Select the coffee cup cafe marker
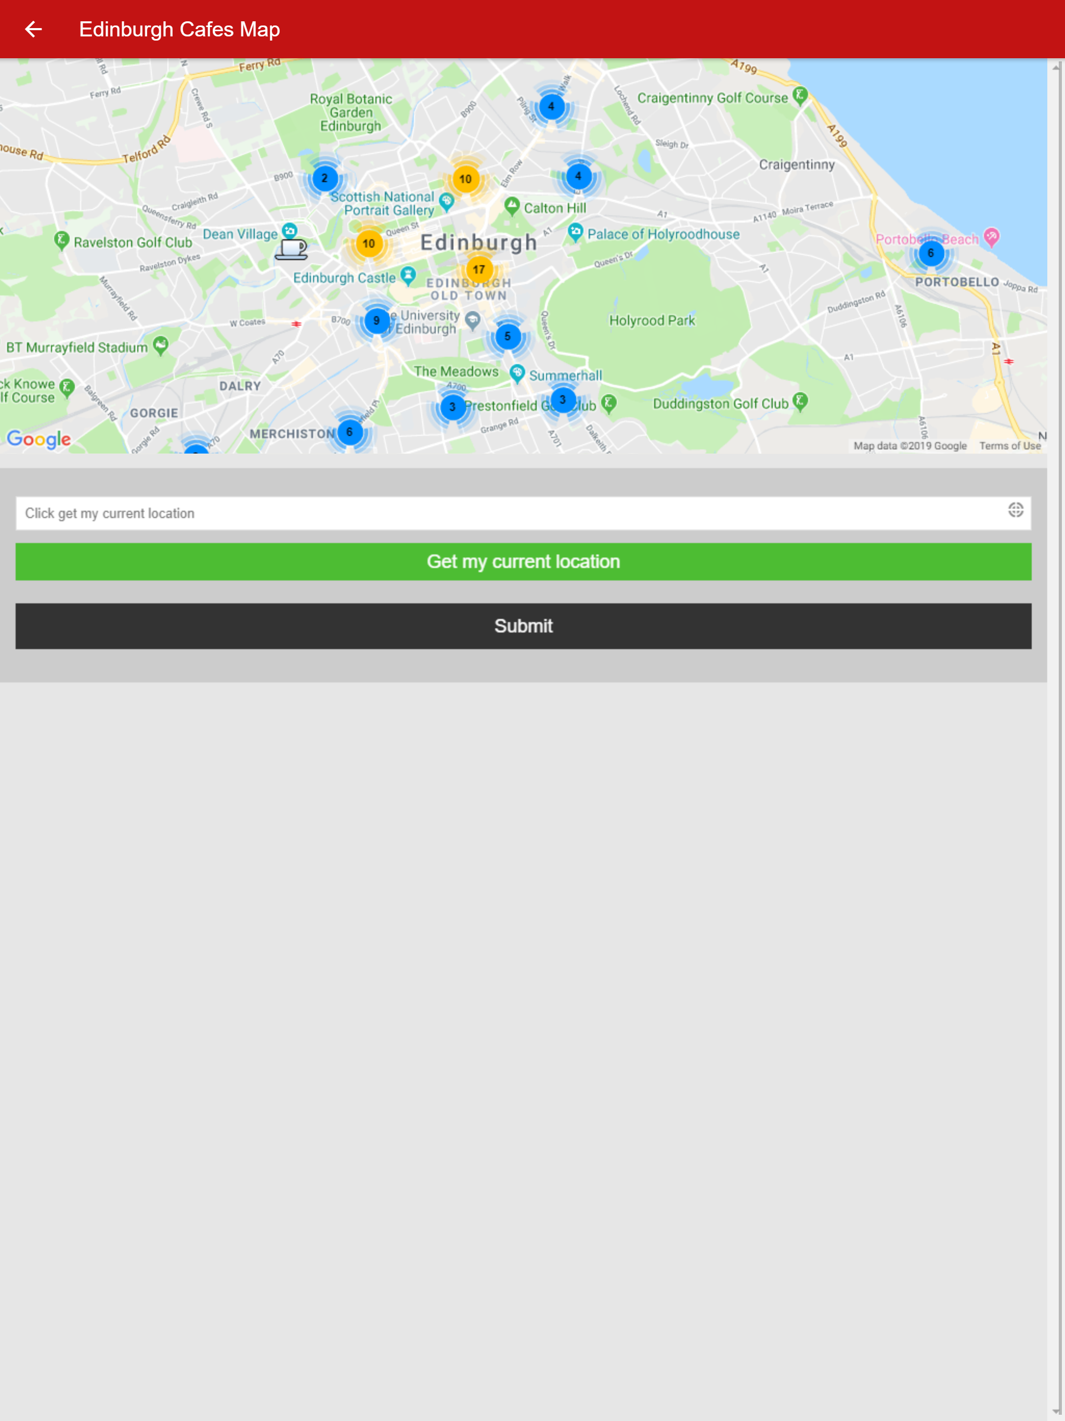This screenshot has width=1065, height=1421. [291, 249]
